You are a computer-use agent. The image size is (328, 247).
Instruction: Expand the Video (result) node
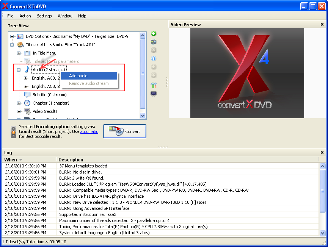[x=19, y=112]
